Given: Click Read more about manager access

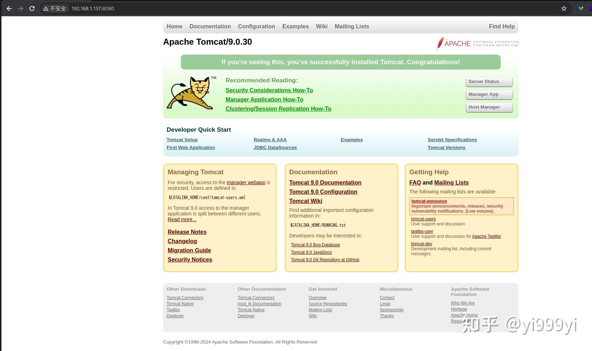Looking at the screenshot, I should (182, 219).
